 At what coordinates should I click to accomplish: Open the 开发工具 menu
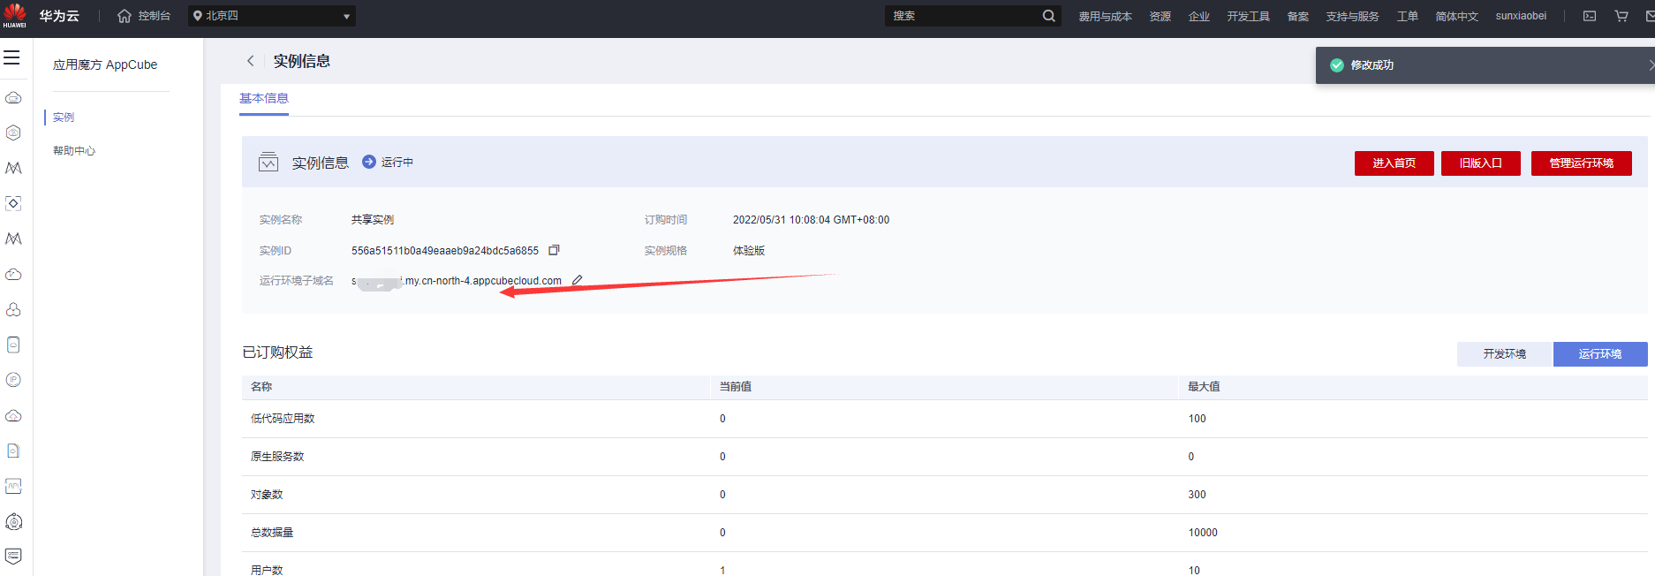click(1248, 16)
